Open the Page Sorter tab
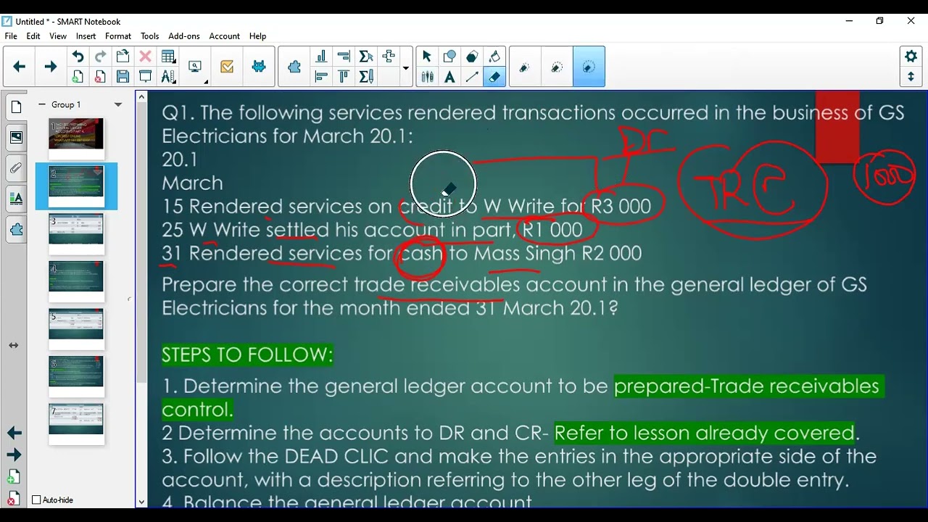 point(16,107)
